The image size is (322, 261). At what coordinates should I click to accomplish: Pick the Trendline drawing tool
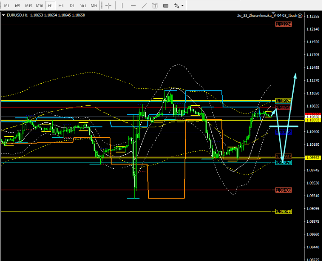pos(143,6)
